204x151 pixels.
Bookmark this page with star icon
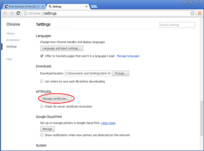pos(192,13)
